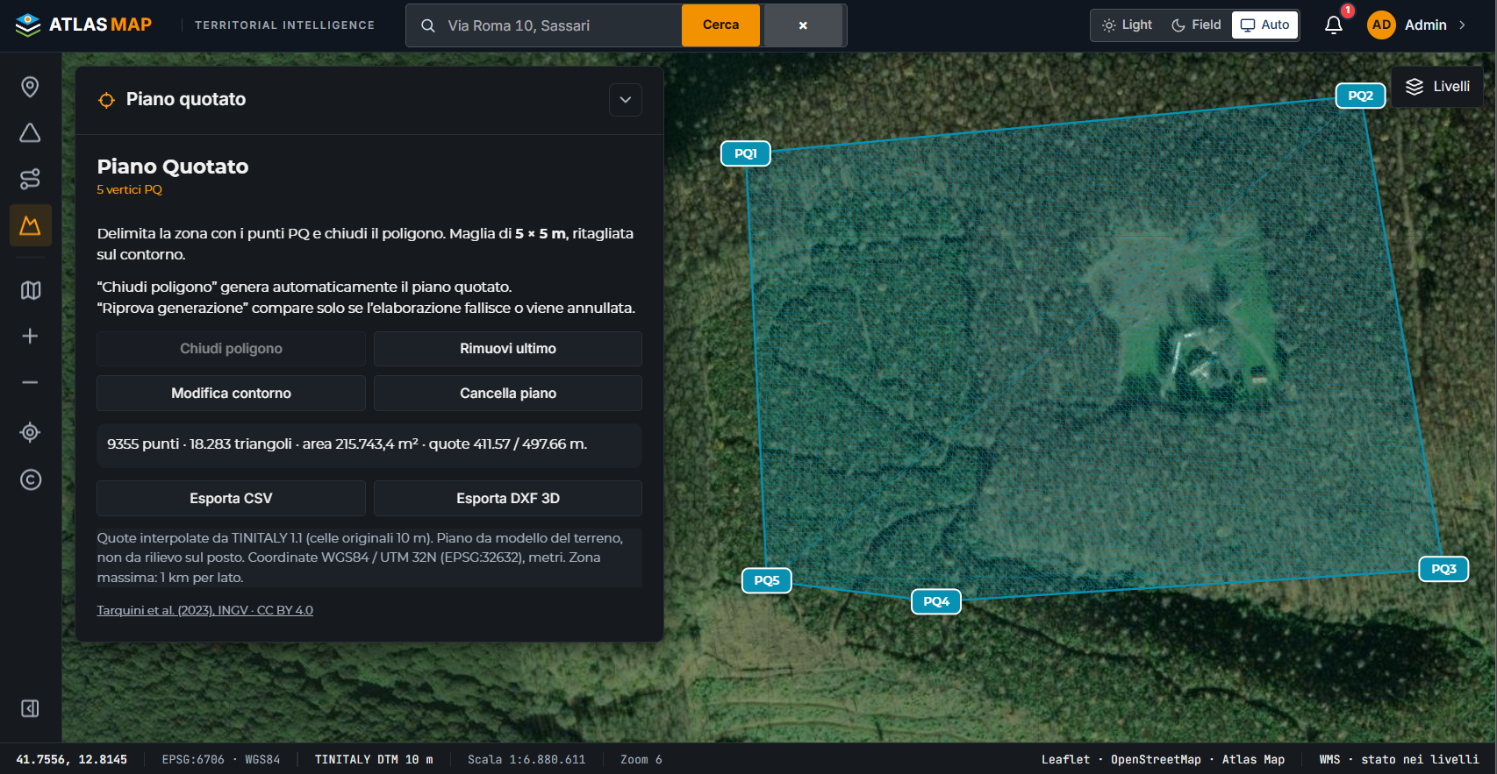Viewport: 1497px width, 774px height.
Task: Select the PQ1 vertex marker
Action: (746, 153)
